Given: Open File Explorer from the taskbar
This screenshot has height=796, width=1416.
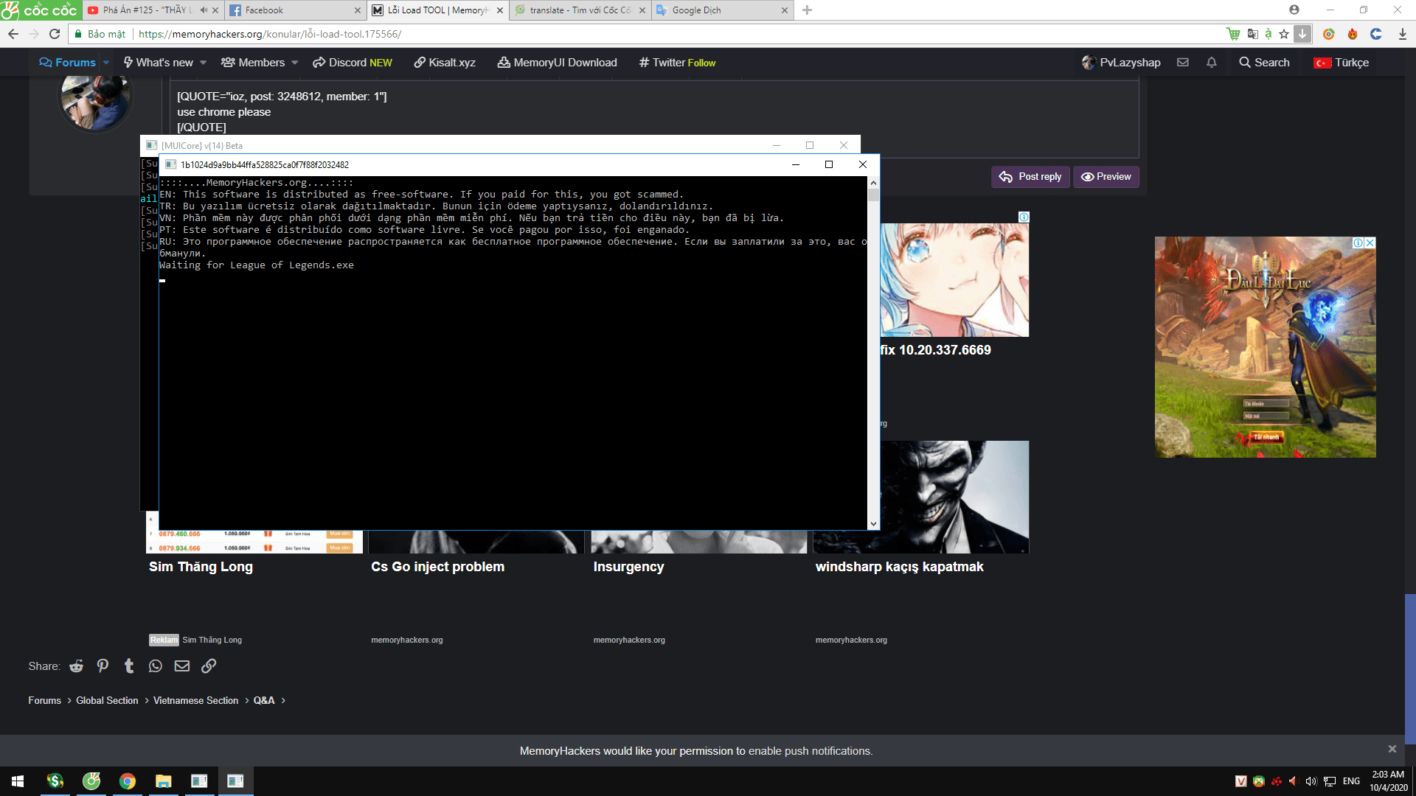Looking at the screenshot, I should (x=163, y=781).
